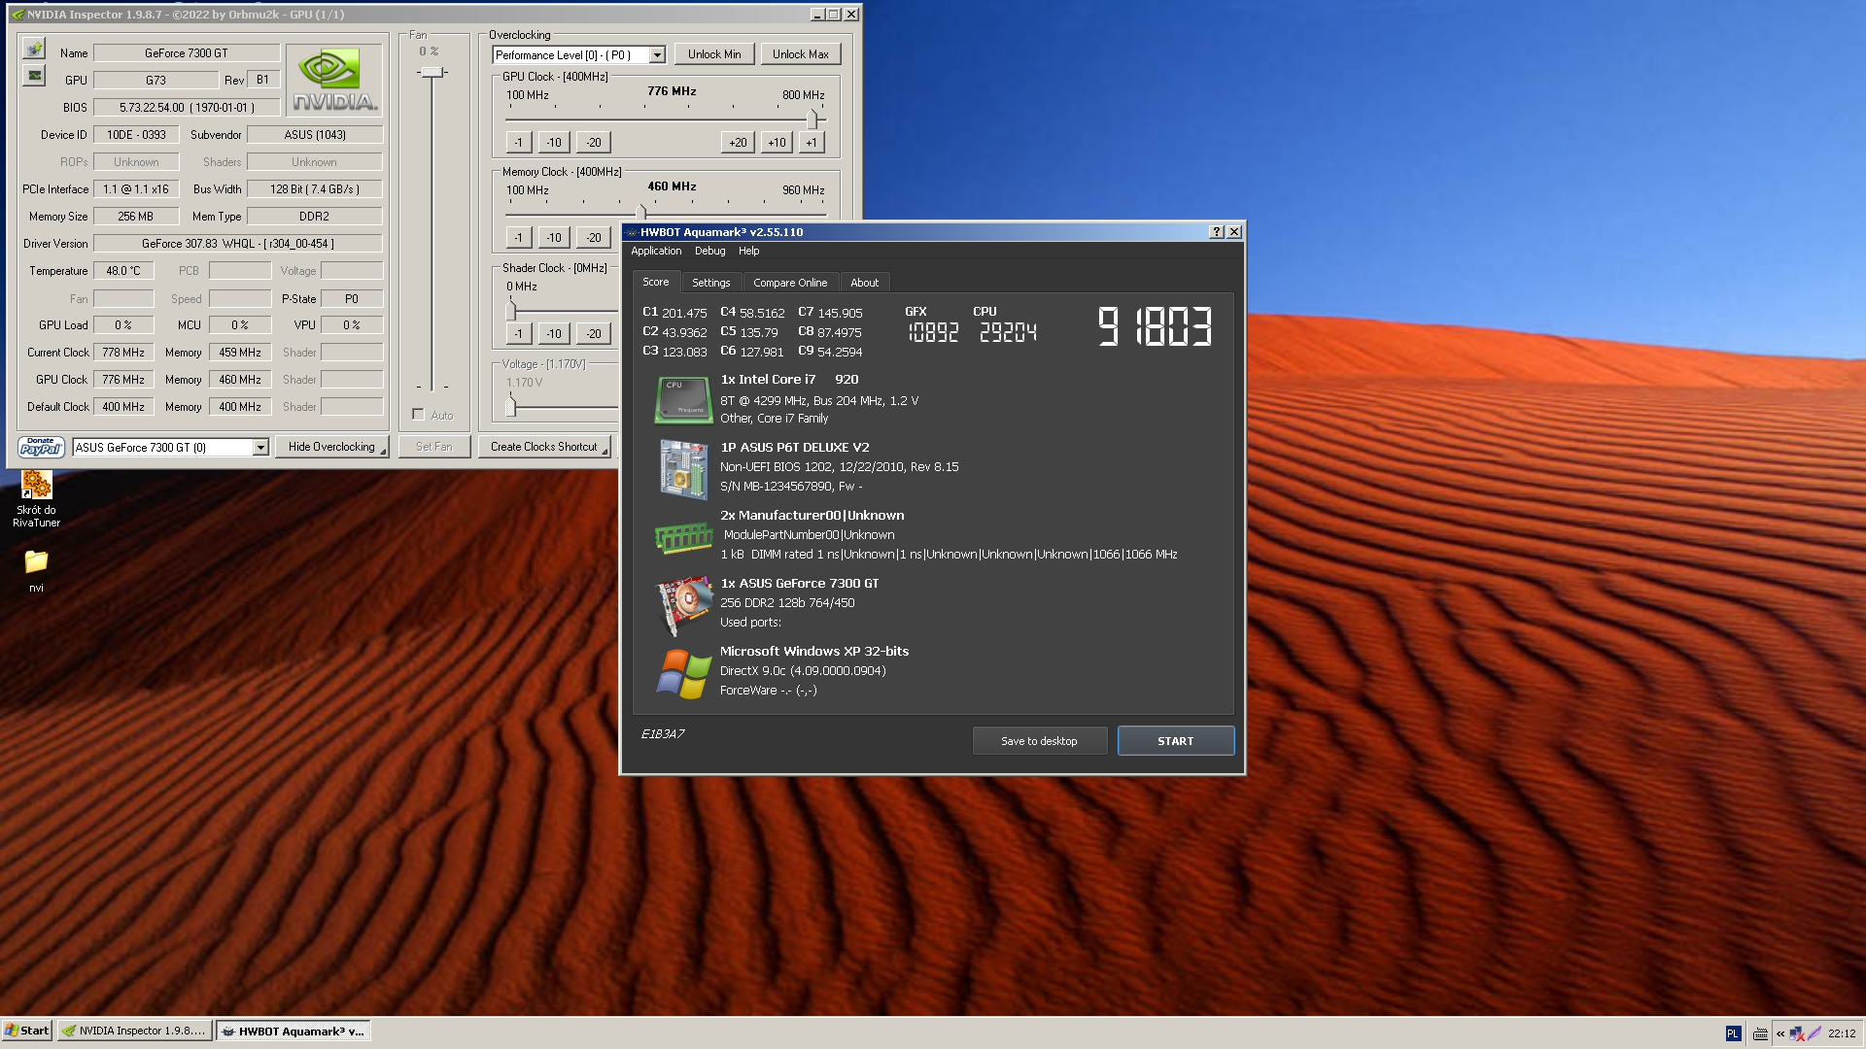The width and height of the screenshot is (1866, 1049).
Task: Click GPU Clock -1 button
Action: 519,143
